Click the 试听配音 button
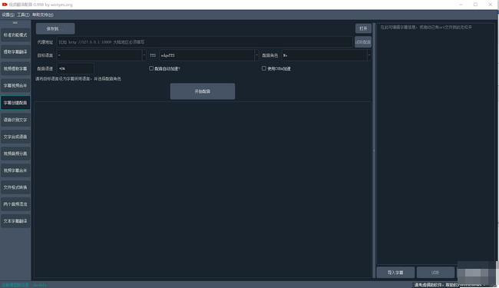Screen dimensions: 499x288 (x=363, y=42)
